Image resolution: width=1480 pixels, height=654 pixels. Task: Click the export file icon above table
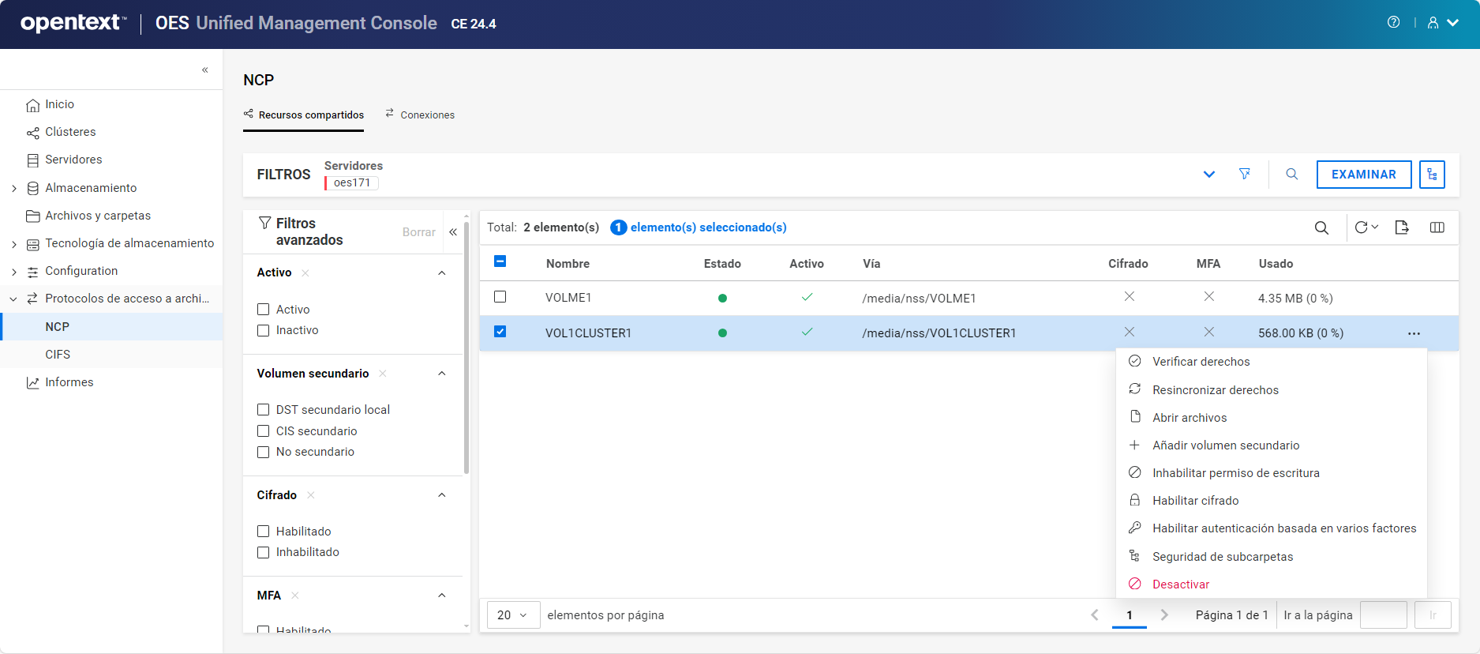click(1401, 227)
